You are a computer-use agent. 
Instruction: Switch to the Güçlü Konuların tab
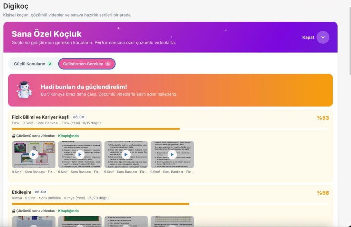coord(33,64)
